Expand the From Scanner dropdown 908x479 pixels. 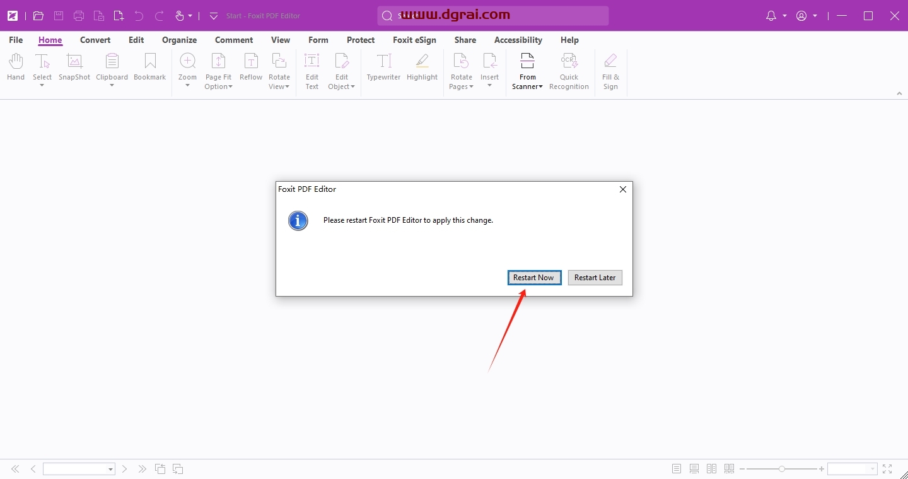pos(528,82)
